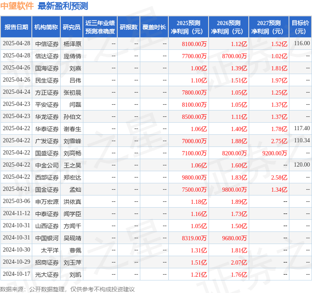This screenshot has height=293, width=312.
Task: Select the 信达证券 institution cell
Action: (47, 56)
